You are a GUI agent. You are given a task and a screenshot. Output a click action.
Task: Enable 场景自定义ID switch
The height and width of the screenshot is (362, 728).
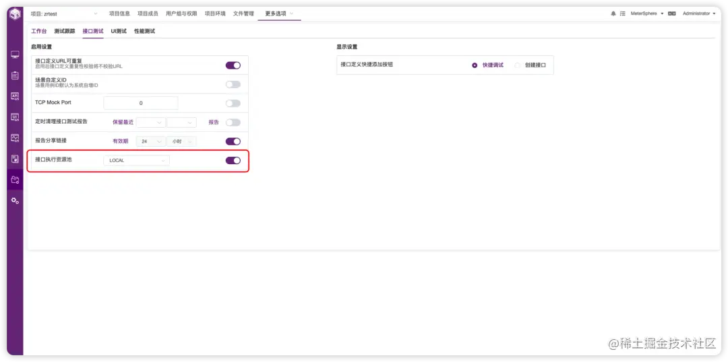click(x=233, y=84)
